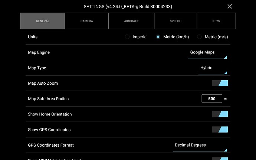Click the SETTINGS version title text
The image size is (256, 160).
pos(128,7)
